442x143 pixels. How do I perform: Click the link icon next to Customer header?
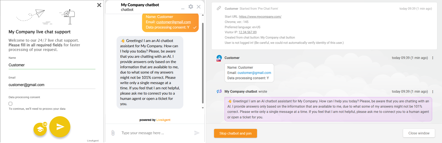point(219,8)
